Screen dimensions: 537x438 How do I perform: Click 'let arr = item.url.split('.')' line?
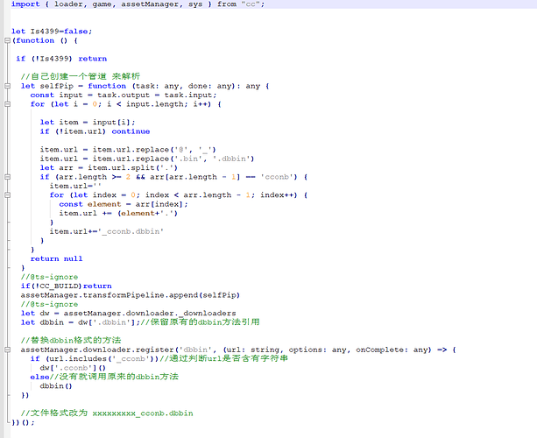[109, 168]
